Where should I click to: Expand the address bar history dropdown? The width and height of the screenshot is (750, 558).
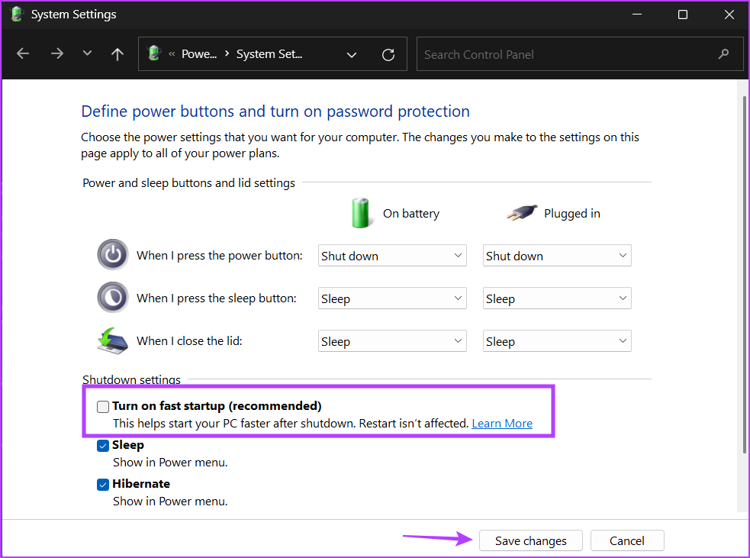(x=352, y=54)
